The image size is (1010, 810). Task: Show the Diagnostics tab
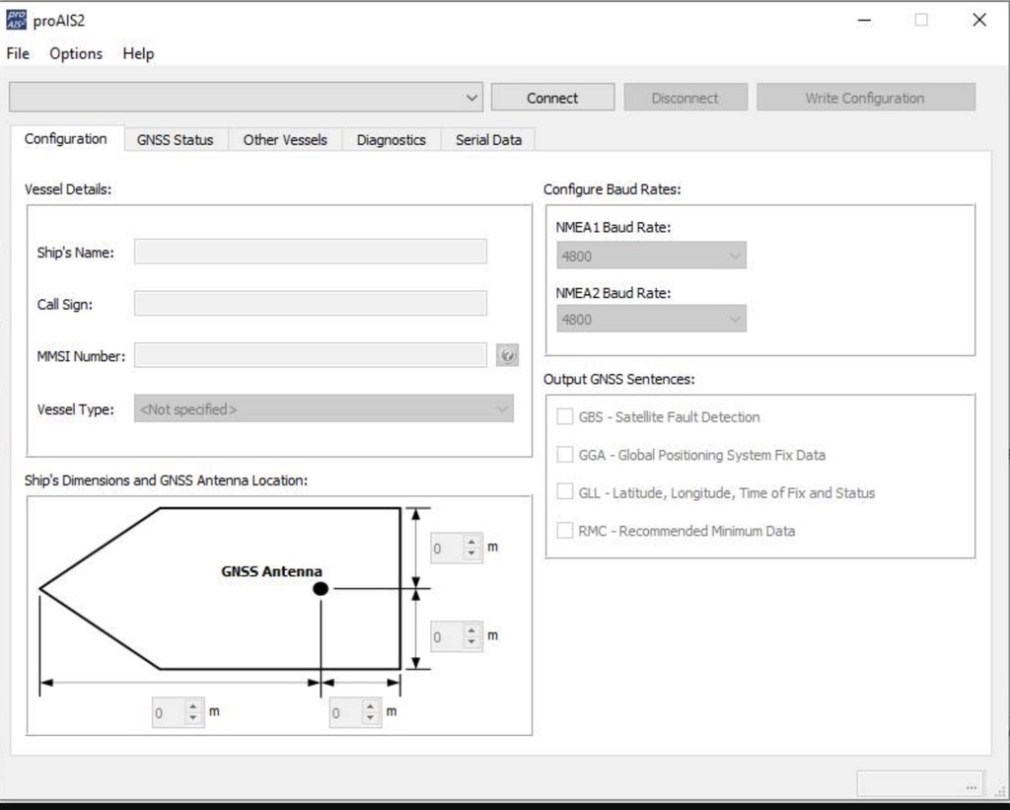(x=391, y=140)
